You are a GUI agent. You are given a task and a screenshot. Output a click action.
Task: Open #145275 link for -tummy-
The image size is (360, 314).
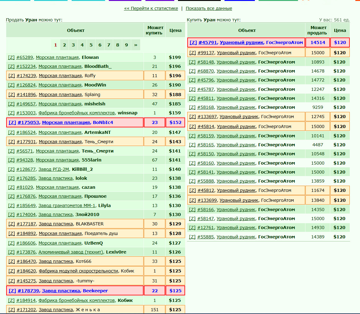26,281
